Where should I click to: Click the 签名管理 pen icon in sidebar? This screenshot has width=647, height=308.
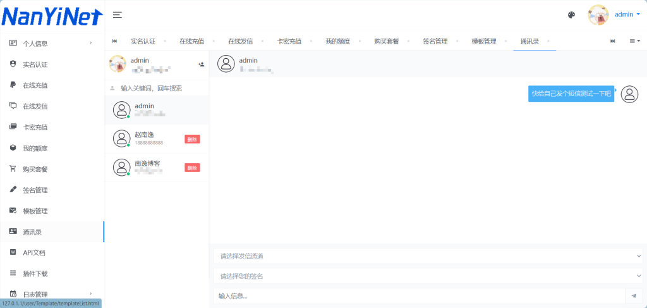click(x=13, y=190)
